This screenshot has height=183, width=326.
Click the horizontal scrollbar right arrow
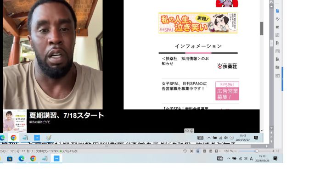tap(267, 146)
